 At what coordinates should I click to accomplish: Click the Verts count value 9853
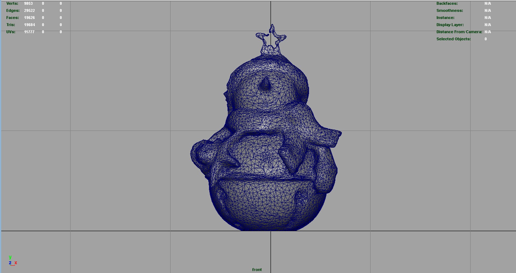pos(28,3)
